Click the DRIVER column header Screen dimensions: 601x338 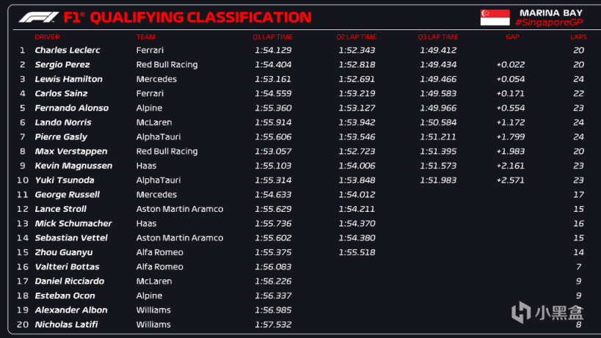(47, 37)
